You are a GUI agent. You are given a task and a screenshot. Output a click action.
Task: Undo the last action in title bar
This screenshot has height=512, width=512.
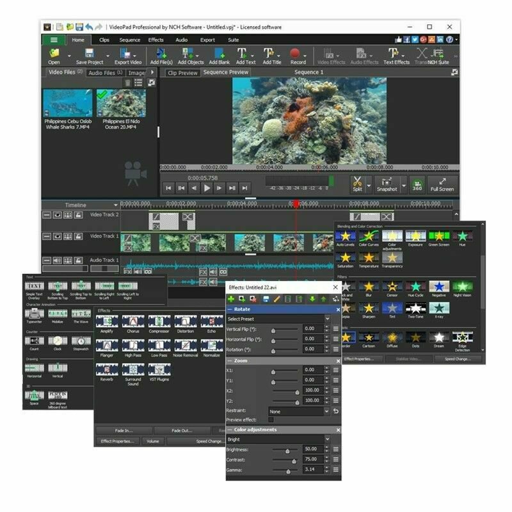[x=89, y=27]
